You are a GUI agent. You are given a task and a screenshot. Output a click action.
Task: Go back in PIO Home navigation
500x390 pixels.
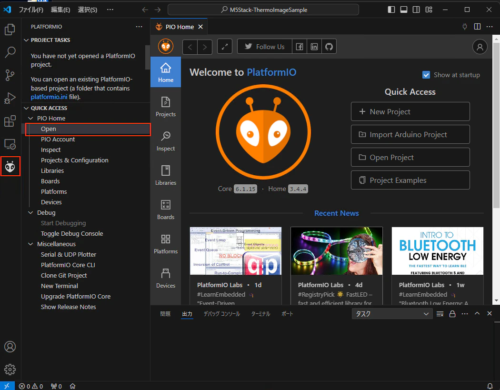click(x=190, y=47)
